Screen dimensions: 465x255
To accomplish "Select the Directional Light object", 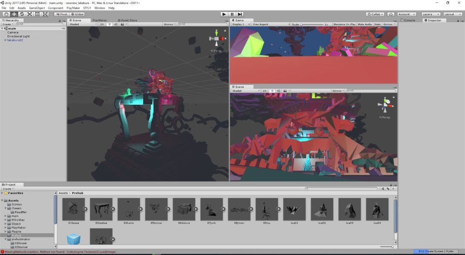I will (18, 36).
